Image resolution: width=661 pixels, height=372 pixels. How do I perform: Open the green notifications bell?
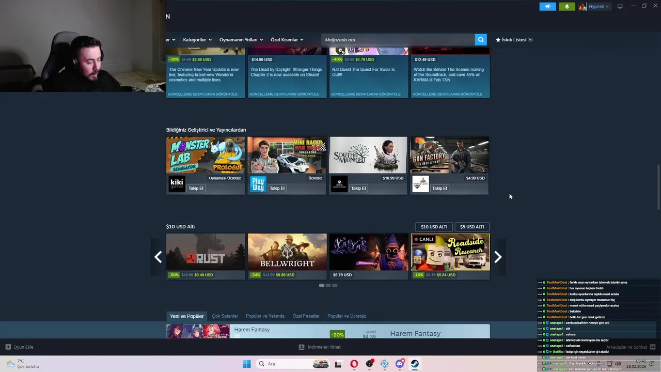point(566,6)
